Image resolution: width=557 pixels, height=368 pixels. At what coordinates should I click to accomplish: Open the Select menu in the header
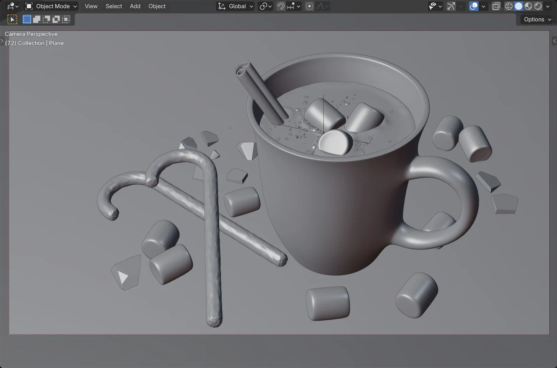tap(113, 6)
